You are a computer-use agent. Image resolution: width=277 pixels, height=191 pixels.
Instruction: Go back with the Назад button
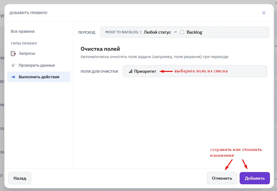tap(20, 178)
